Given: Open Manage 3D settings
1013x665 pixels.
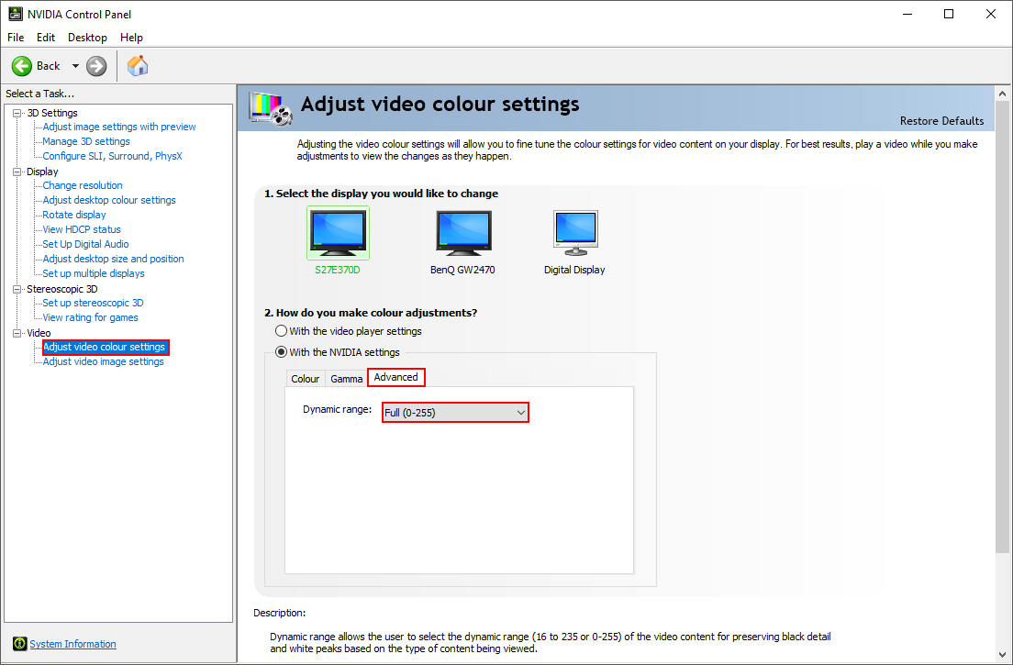Looking at the screenshot, I should (86, 141).
